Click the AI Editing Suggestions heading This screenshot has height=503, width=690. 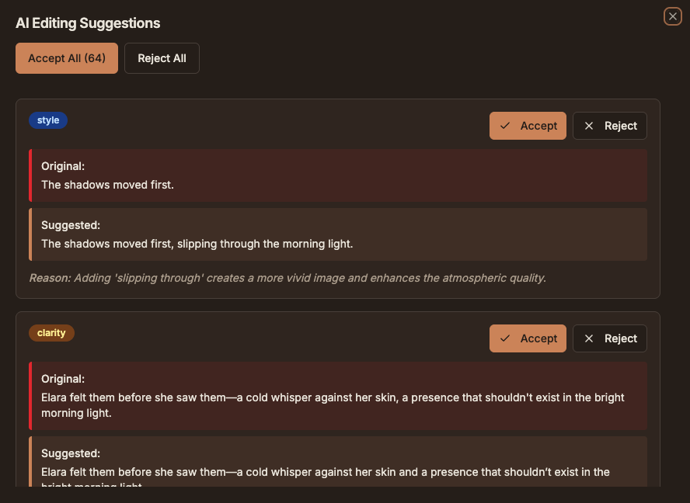[88, 23]
